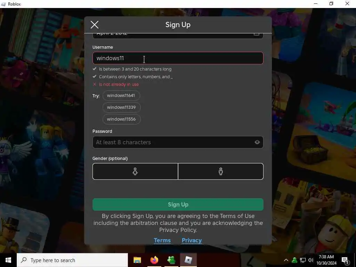Click the green user tray icon
356x267 pixels.
(x=294, y=260)
